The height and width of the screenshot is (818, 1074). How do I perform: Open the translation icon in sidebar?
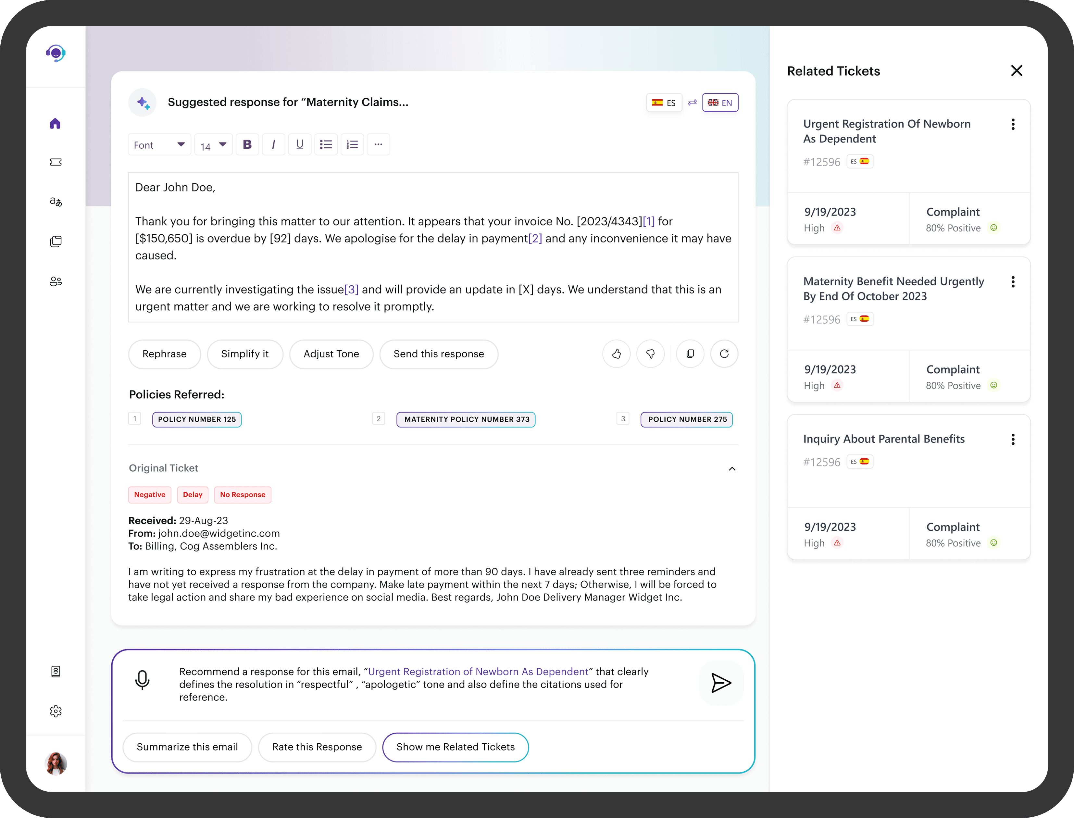[x=56, y=202]
